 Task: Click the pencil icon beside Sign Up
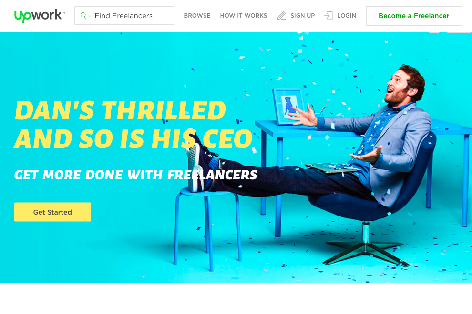[x=281, y=16]
